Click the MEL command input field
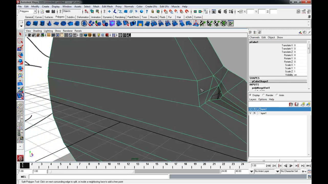The image size is (328, 184). click(99, 177)
